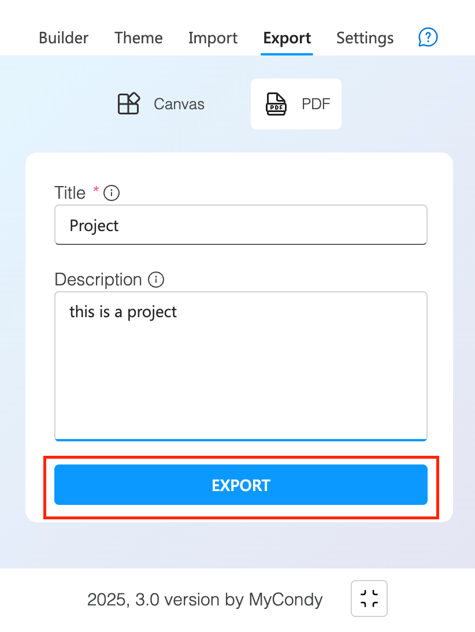Switch to the Builder tab
The height and width of the screenshot is (632, 475).
point(64,38)
